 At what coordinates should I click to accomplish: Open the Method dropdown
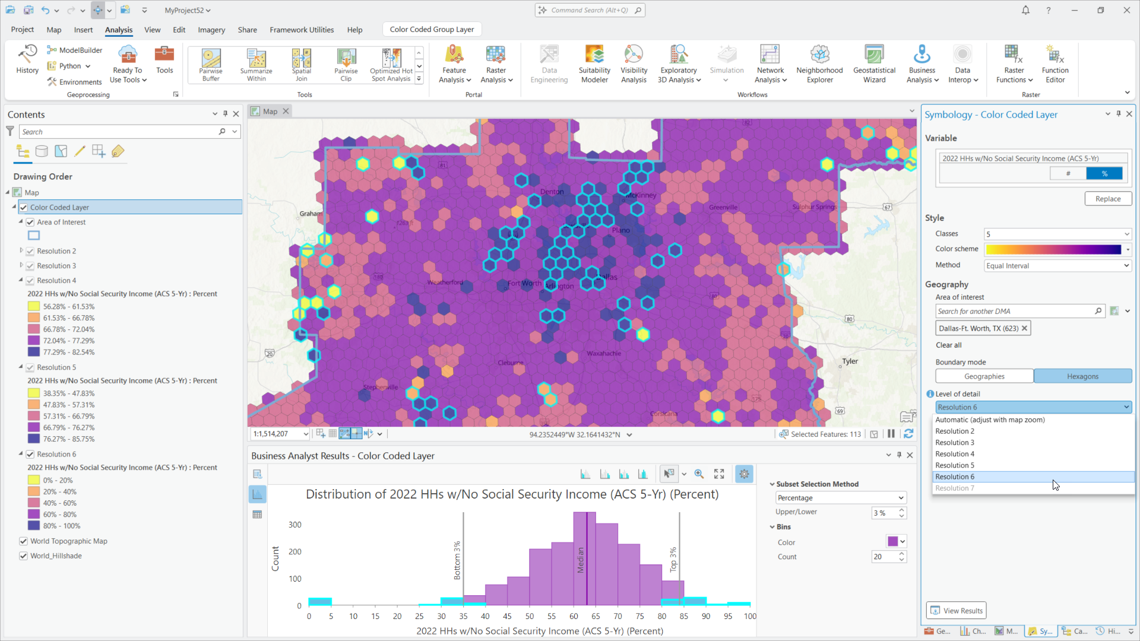tap(1057, 265)
